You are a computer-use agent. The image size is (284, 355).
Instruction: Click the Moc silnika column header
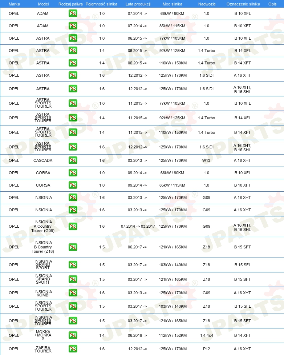172,4
